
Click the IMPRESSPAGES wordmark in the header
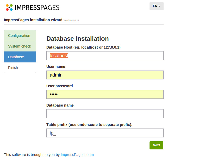coord(37,8)
